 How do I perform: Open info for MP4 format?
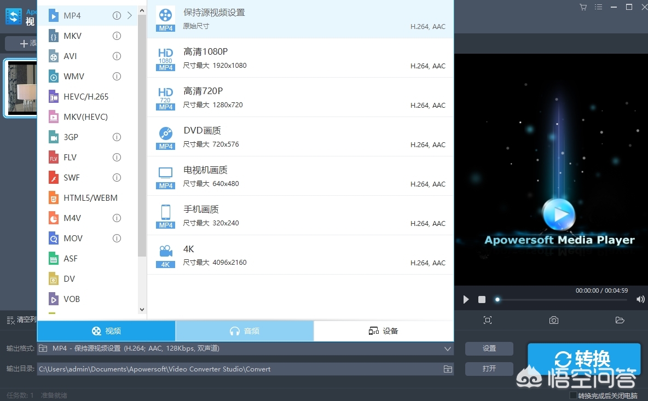(x=117, y=16)
